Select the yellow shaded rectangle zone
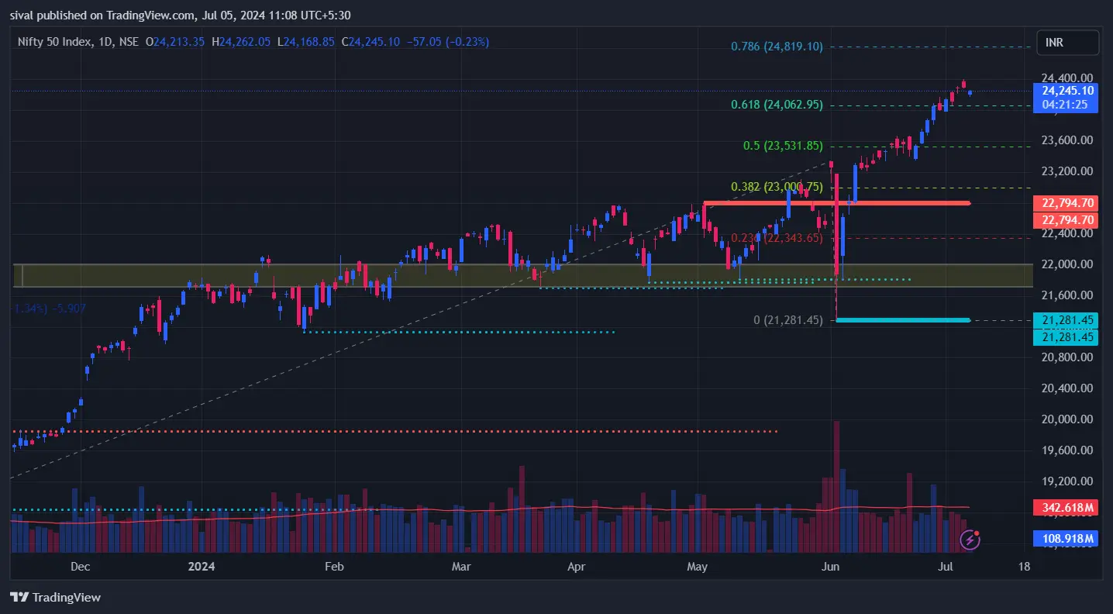This screenshot has width=1113, height=614. click(523, 275)
